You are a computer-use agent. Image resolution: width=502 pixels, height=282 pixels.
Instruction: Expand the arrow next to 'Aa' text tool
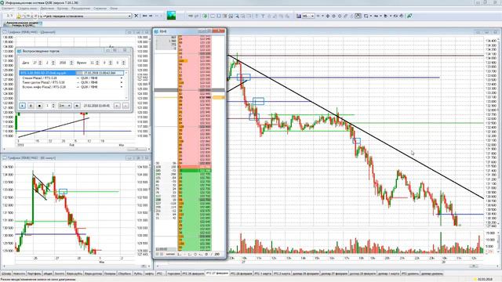(381, 16)
